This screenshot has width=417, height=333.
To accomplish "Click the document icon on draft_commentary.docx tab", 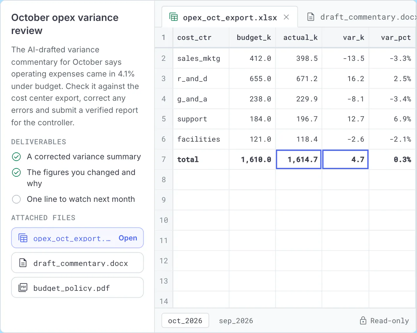I will pos(311,17).
